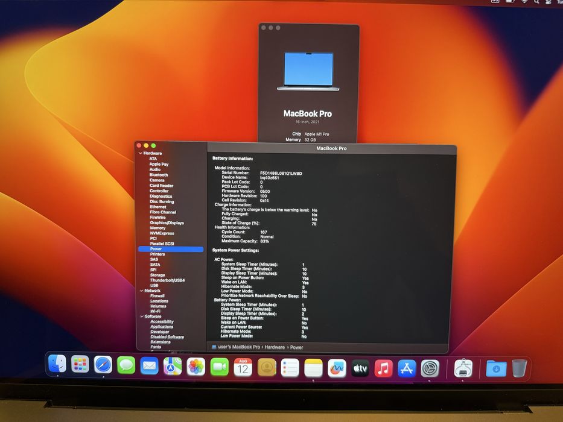Collapse the Hardware section
The height and width of the screenshot is (422, 563).
point(141,153)
